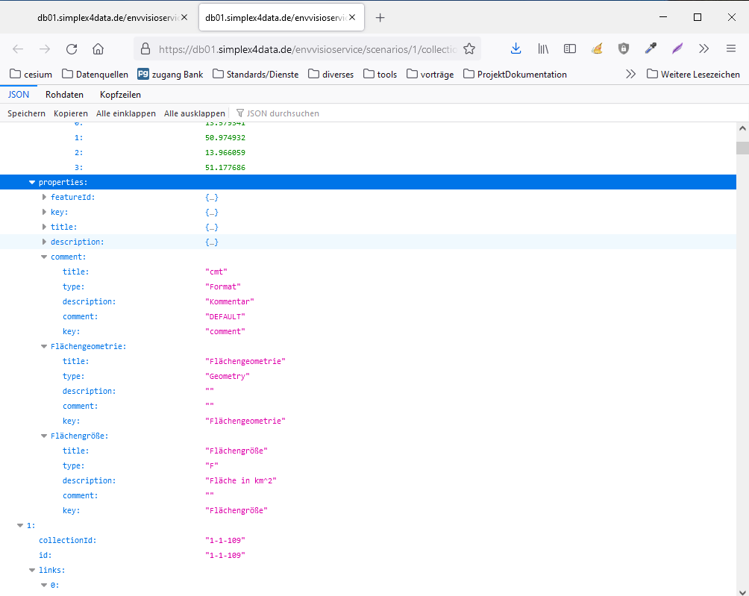The height and width of the screenshot is (596, 749).
Task: Click the Speichern button
Action: click(x=26, y=113)
